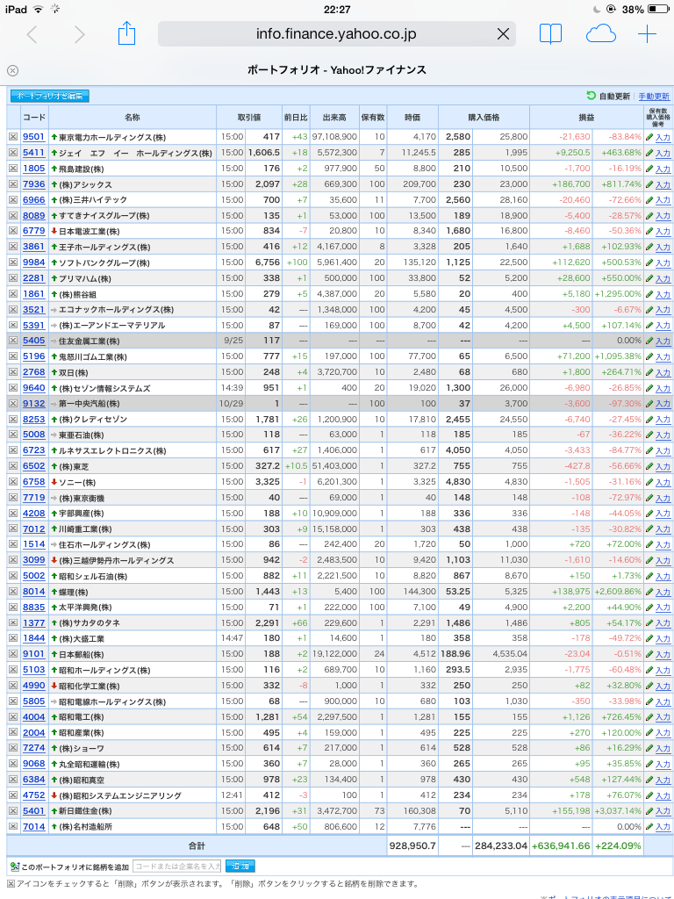Open iCloud tabs cloud icon
This screenshot has width=674, height=899.
click(600, 34)
